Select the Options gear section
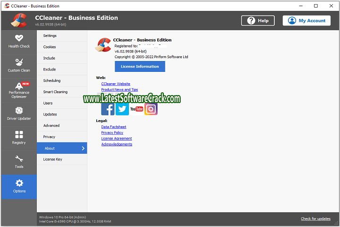 (x=19, y=187)
